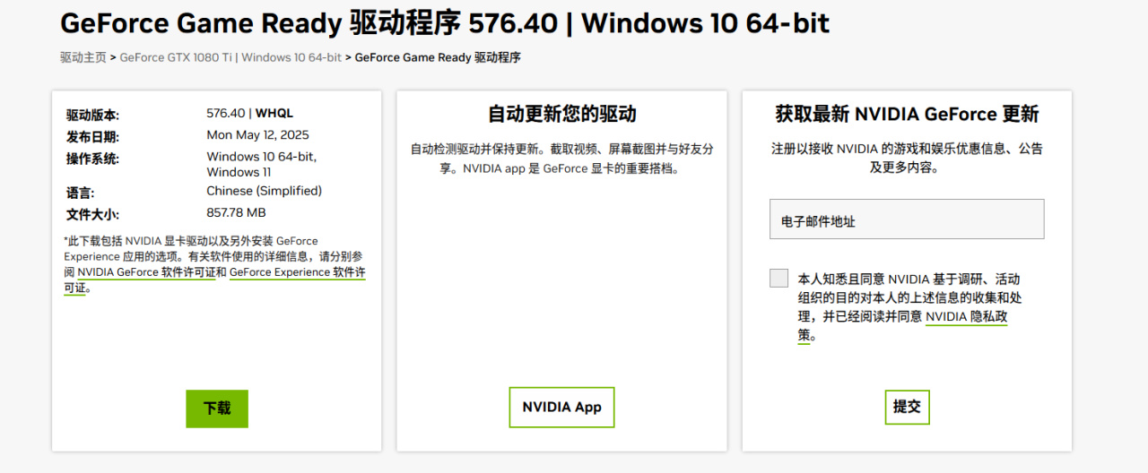This screenshot has width=1148, height=473.
Task: Select release date Mon May 12, 2025
Action: pos(257,134)
